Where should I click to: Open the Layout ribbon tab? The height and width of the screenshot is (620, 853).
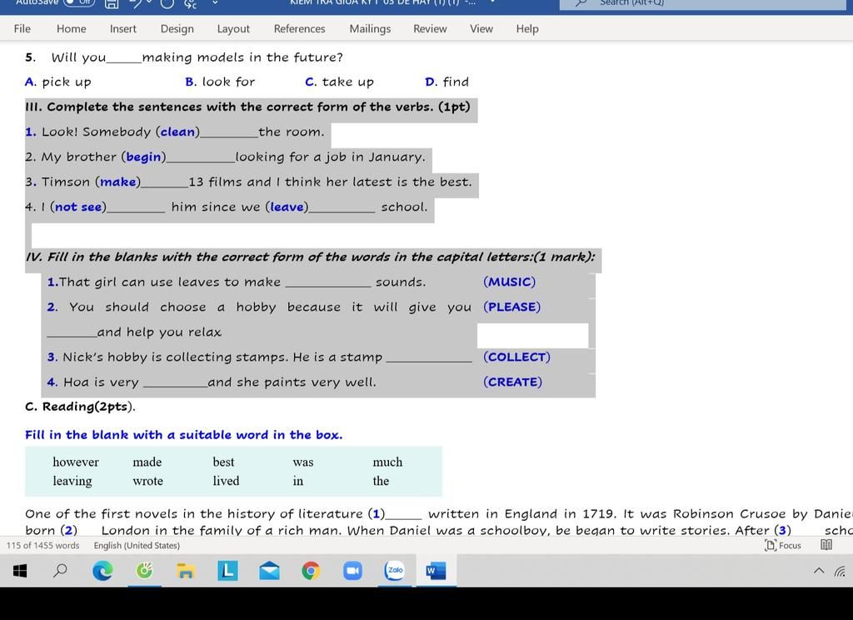pyautogui.click(x=233, y=29)
